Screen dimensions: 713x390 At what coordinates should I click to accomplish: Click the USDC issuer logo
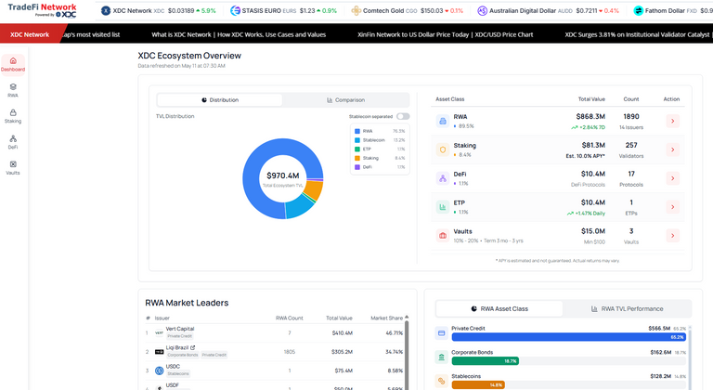159,370
